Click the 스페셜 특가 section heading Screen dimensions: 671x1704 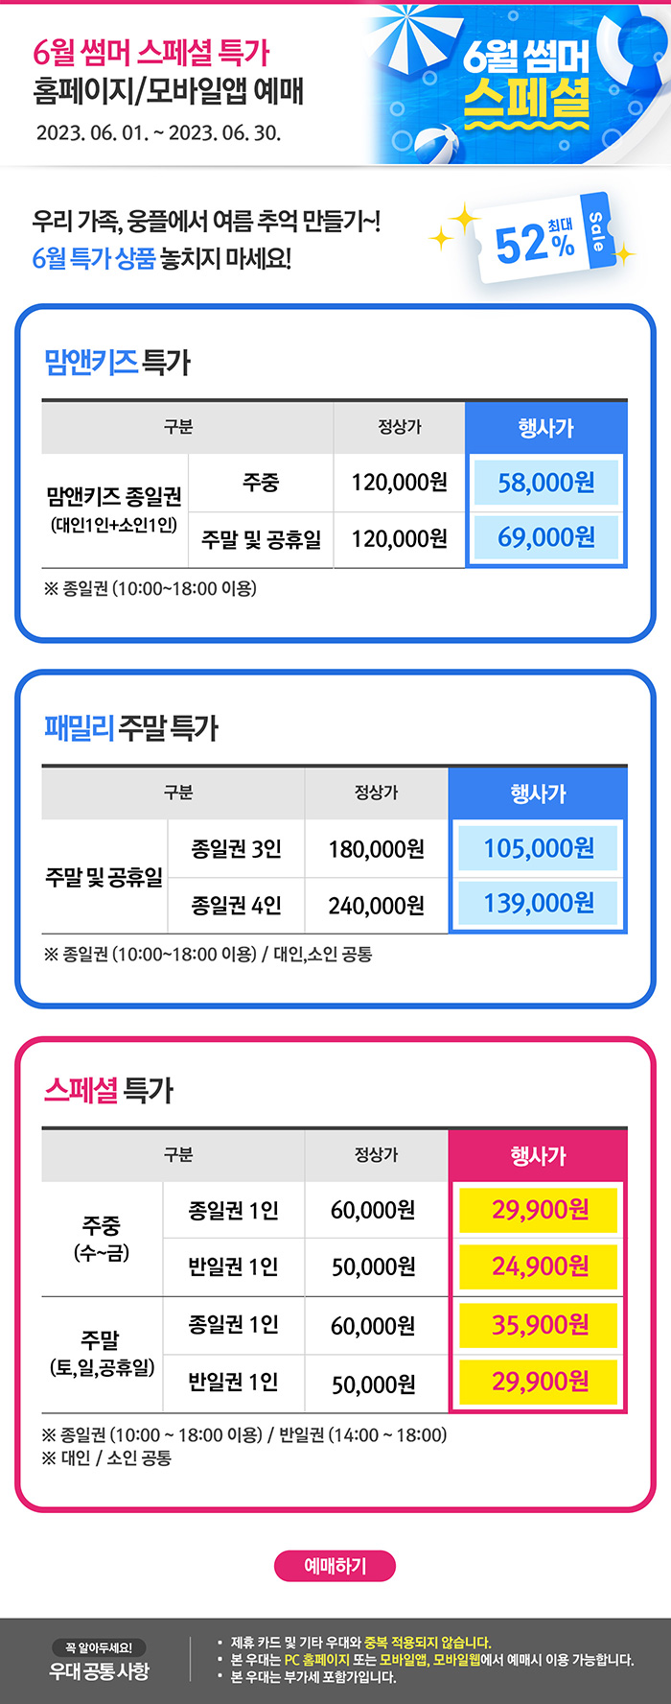tap(108, 1090)
